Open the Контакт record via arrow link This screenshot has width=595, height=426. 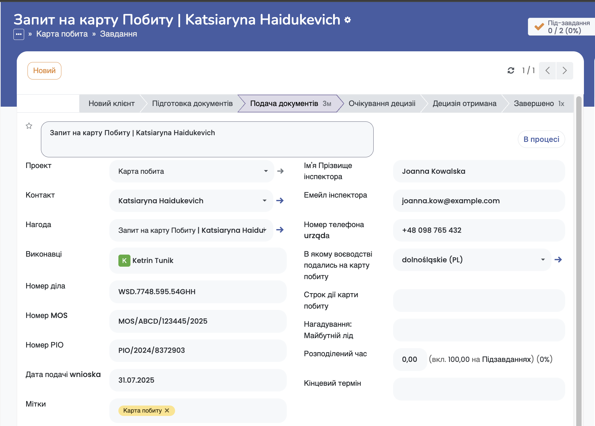coord(280,201)
